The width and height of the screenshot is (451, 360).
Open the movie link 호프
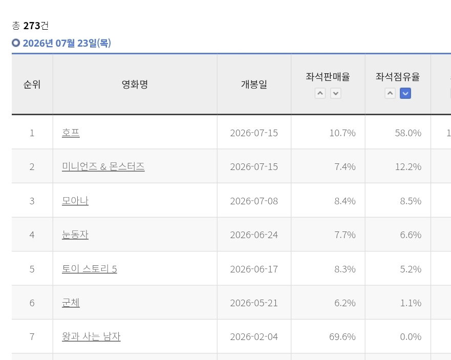click(x=71, y=133)
